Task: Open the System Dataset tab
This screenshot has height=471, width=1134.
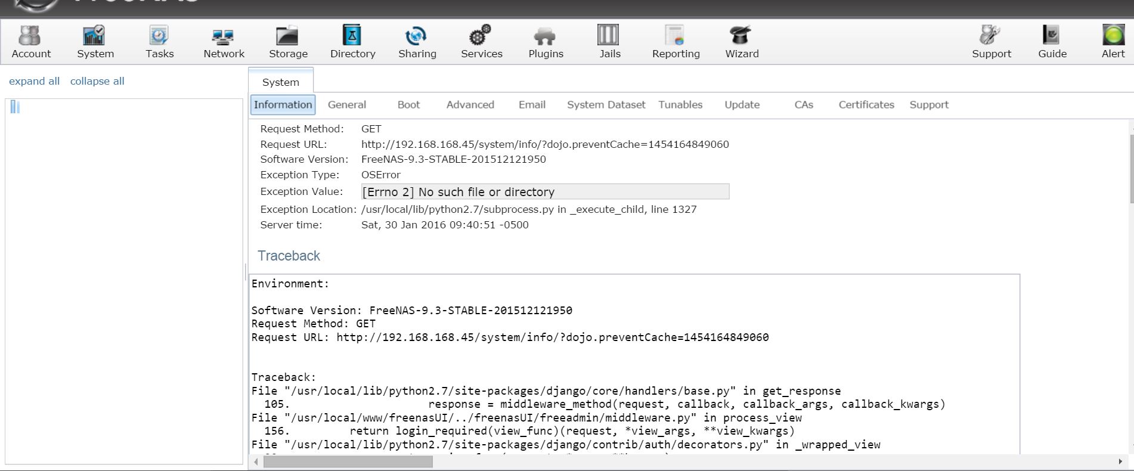Action: click(x=606, y=105)
